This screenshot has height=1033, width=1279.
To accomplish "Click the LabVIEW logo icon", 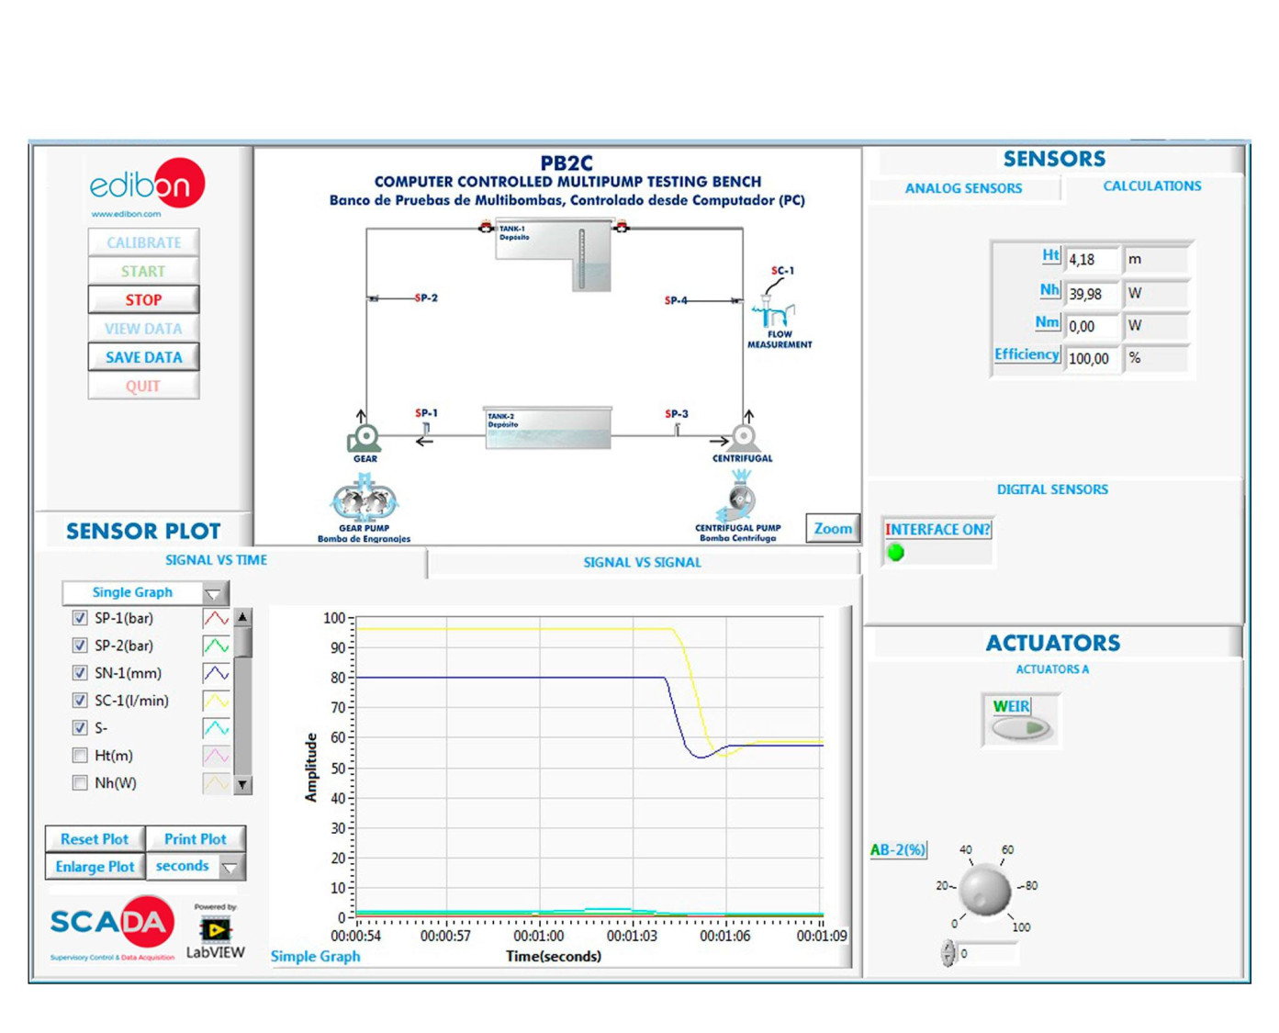I will (216, 931).
